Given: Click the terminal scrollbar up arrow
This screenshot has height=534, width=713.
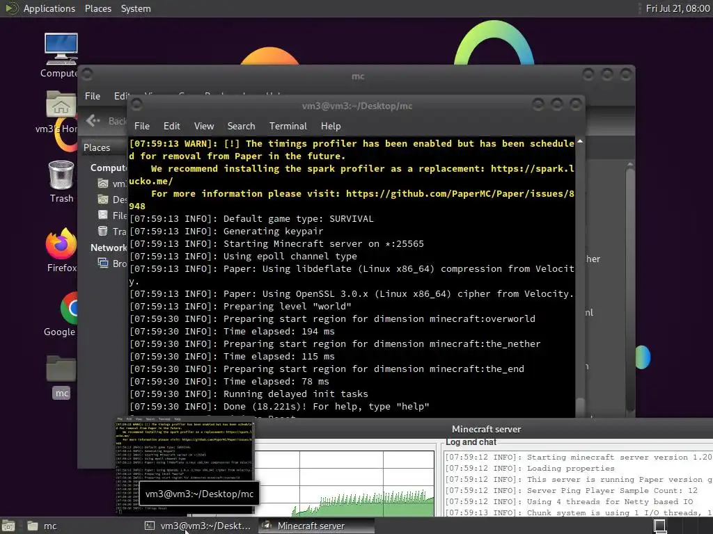Looking at the screenshot, I should (580, 142).
